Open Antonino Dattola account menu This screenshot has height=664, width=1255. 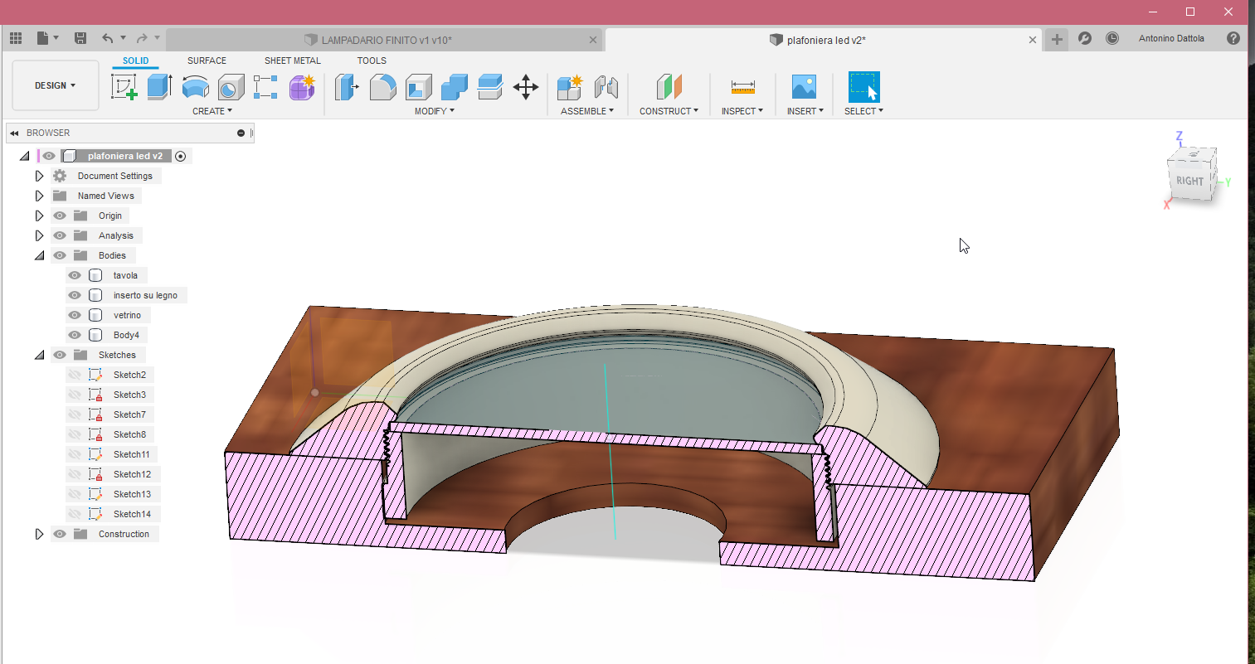(1171, 38)
